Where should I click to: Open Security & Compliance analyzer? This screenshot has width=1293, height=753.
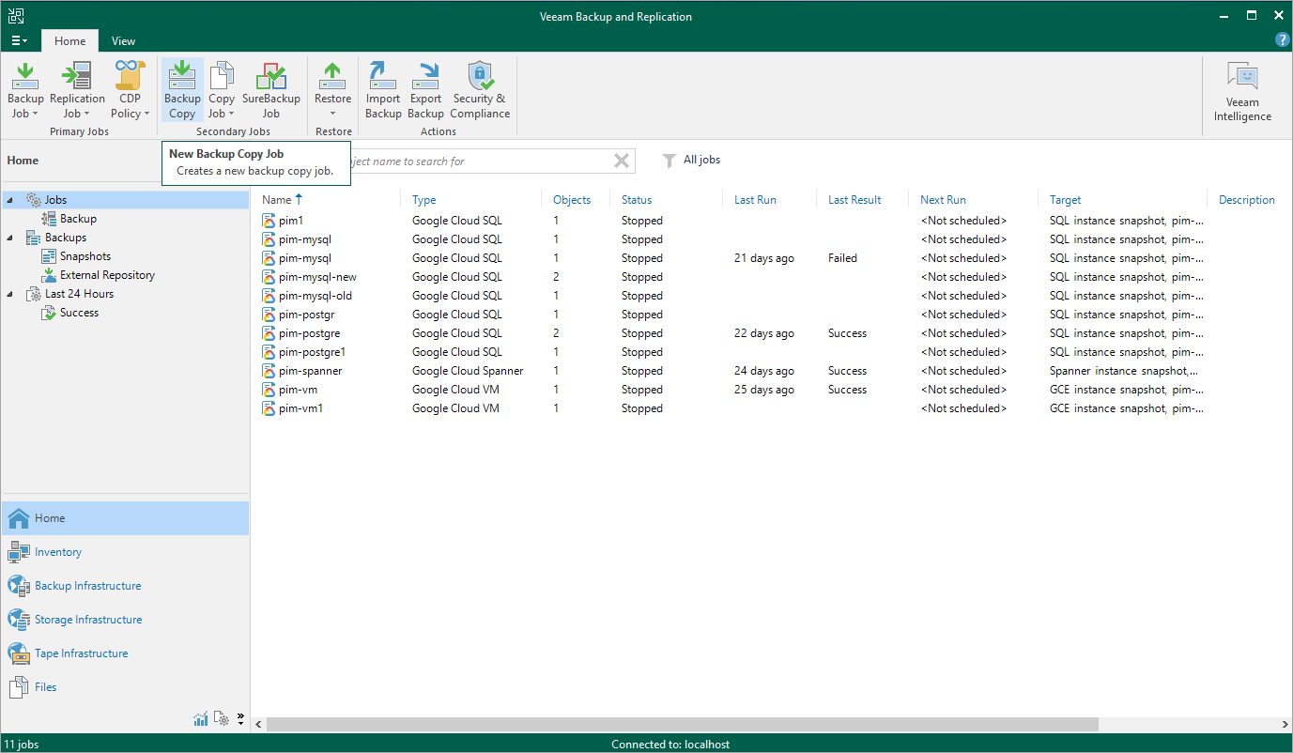(x=480, y=89)
